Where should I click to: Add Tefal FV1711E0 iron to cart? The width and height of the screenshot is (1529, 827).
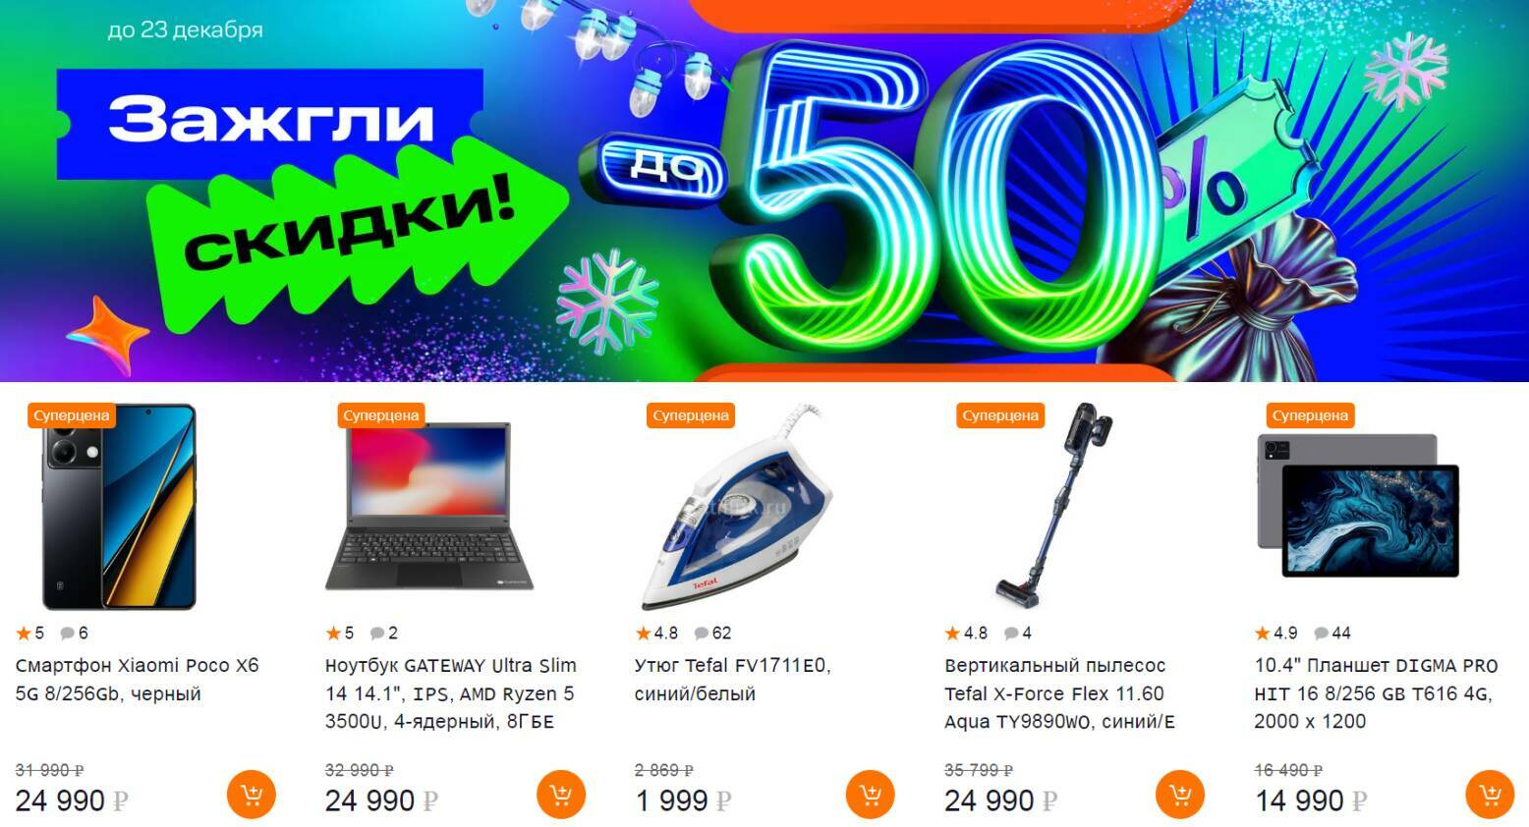(871, 795)
